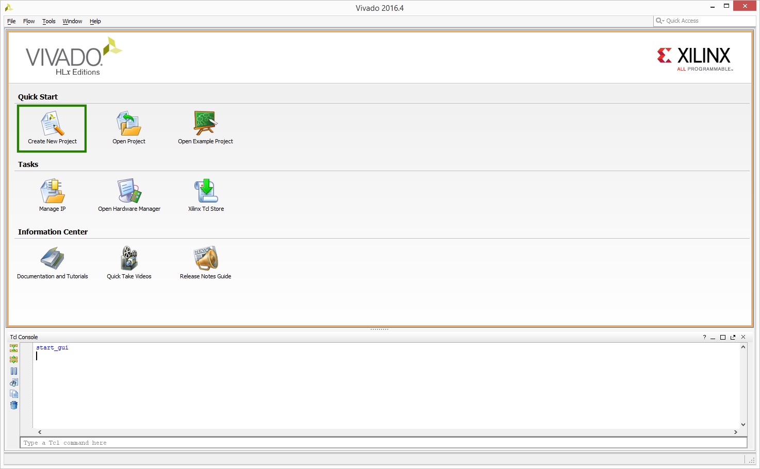Click the Create New Project icon
Screen dimensions: 760x469
pyautogui.click(x=52, y=124)
